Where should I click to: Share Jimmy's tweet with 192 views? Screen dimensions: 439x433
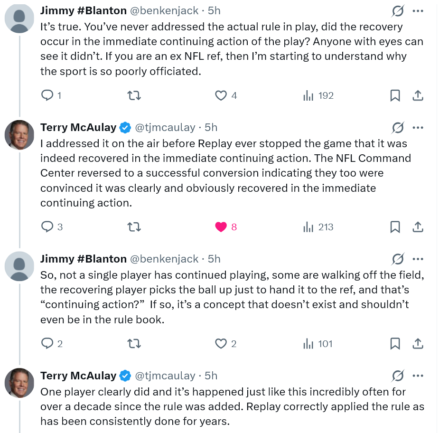[418, 96]
